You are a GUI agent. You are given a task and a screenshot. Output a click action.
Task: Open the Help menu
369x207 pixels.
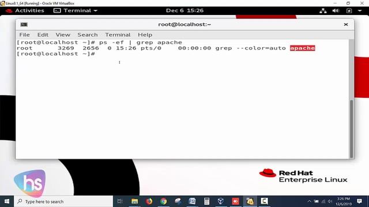(145, 34)
